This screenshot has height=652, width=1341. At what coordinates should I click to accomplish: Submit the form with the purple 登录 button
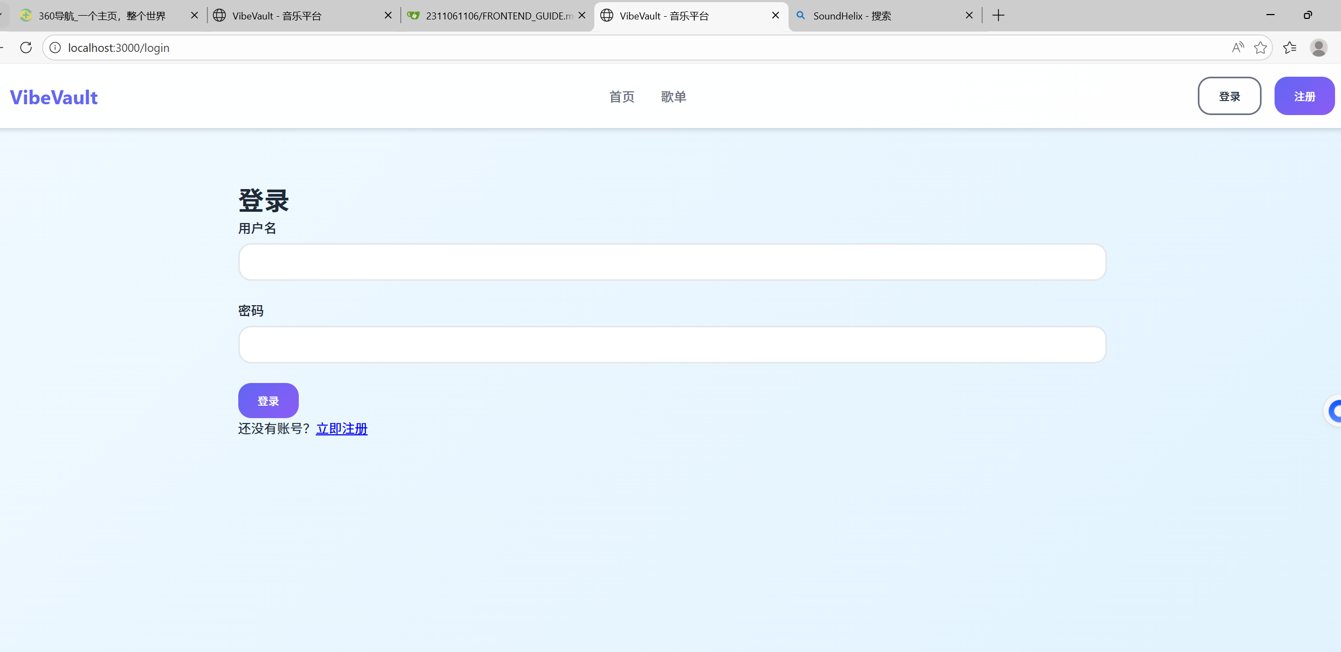coord(268,401)
